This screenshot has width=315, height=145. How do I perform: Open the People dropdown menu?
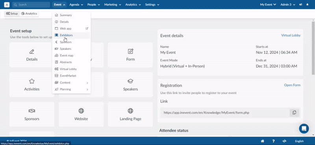pyautogui.click(x=93, y=5)
